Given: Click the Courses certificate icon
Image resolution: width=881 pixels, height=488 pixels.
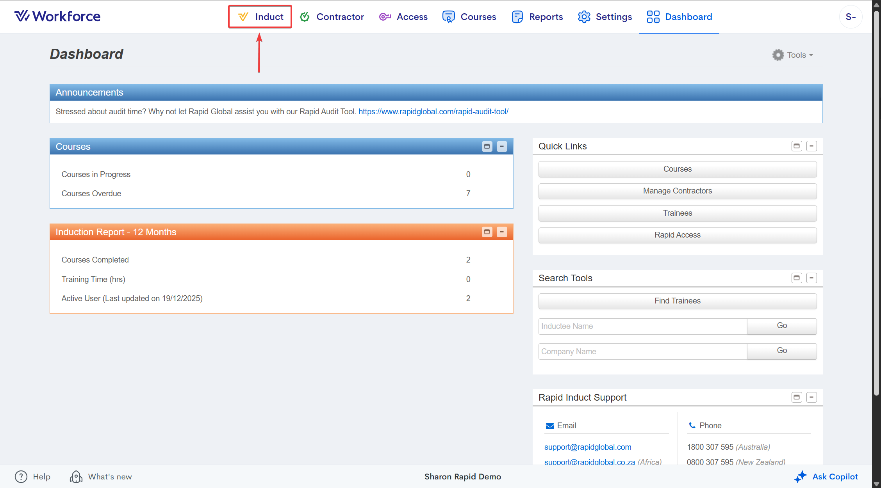Looking at the screenshot, I should [448, 17].
